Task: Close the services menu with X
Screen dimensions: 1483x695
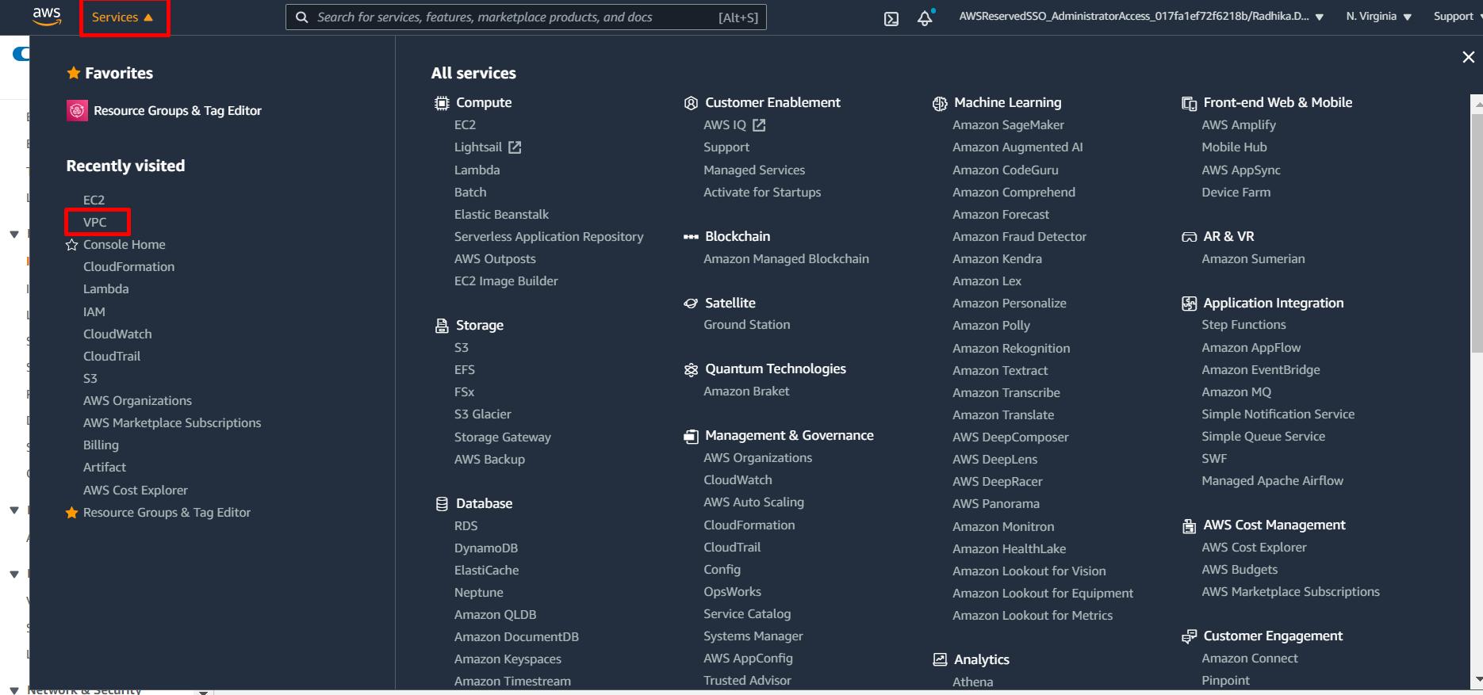Action: point(1468,57)
